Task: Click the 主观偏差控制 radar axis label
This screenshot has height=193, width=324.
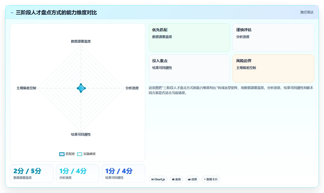Action: pos(26,88)
